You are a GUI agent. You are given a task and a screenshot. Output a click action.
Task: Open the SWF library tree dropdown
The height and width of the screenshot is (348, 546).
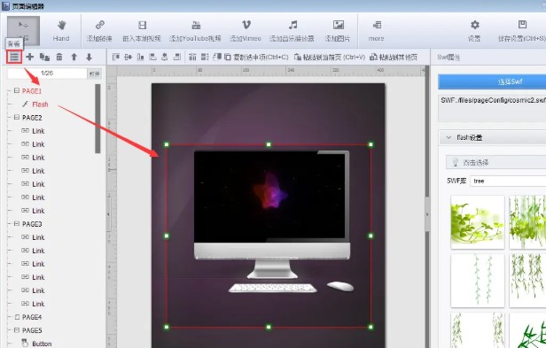point(508,181)
